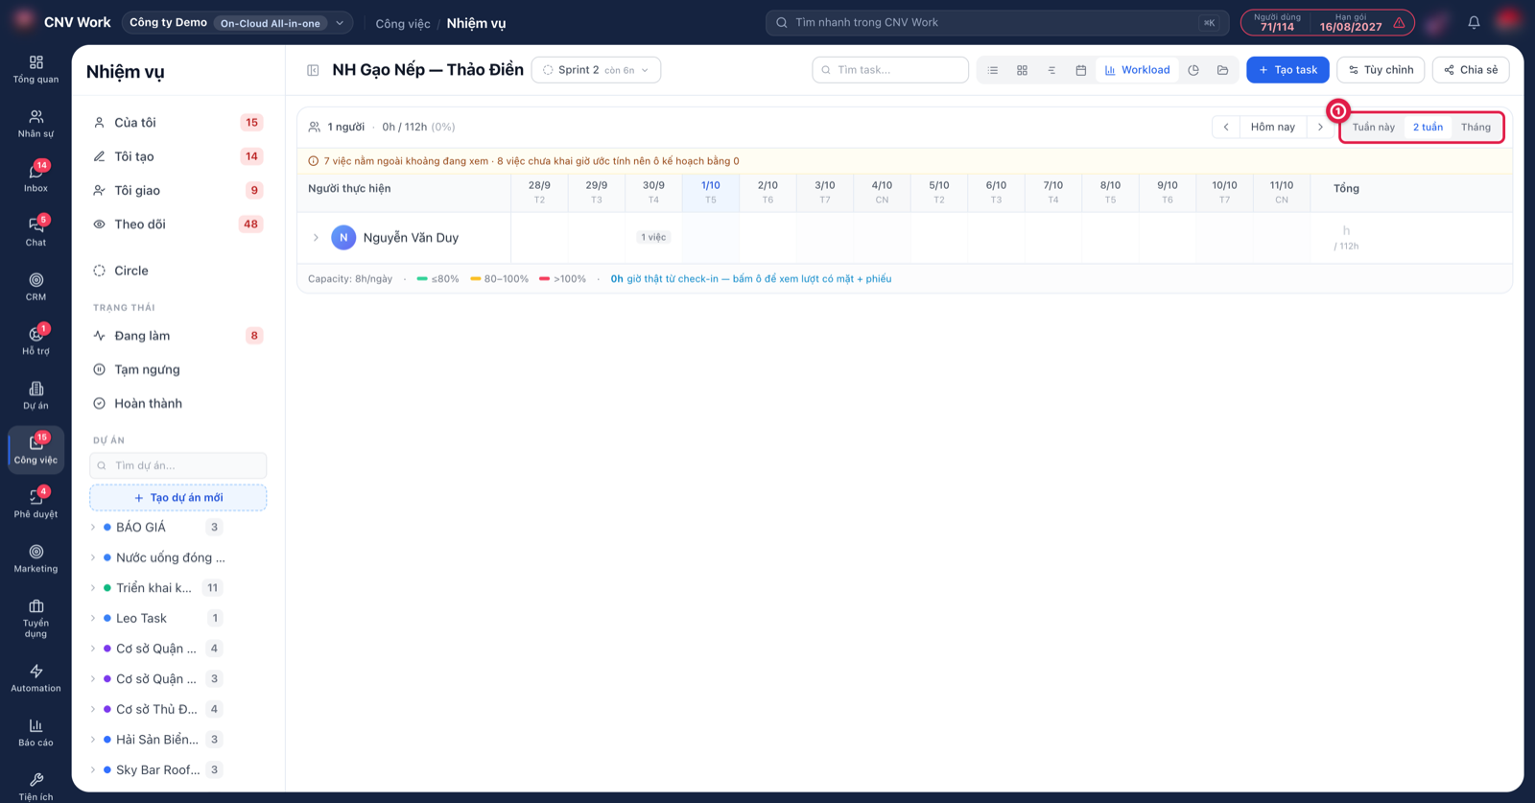Click Chia sẻ button
The width and height of the screenshot is (1535, 803).
(x=1471, y=70)
